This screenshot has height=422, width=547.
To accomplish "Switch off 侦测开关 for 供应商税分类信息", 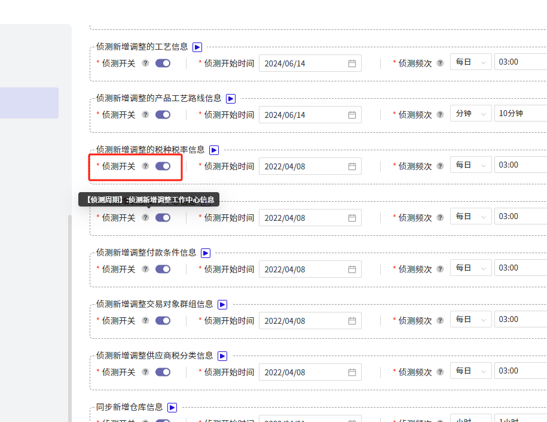I will [x=163, y=372].
